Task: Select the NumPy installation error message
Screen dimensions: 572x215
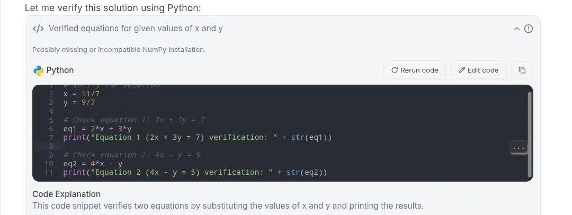Action: [119, 50]
